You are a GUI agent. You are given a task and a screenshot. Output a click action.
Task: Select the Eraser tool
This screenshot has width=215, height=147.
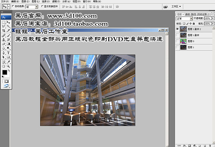point(4,44)
